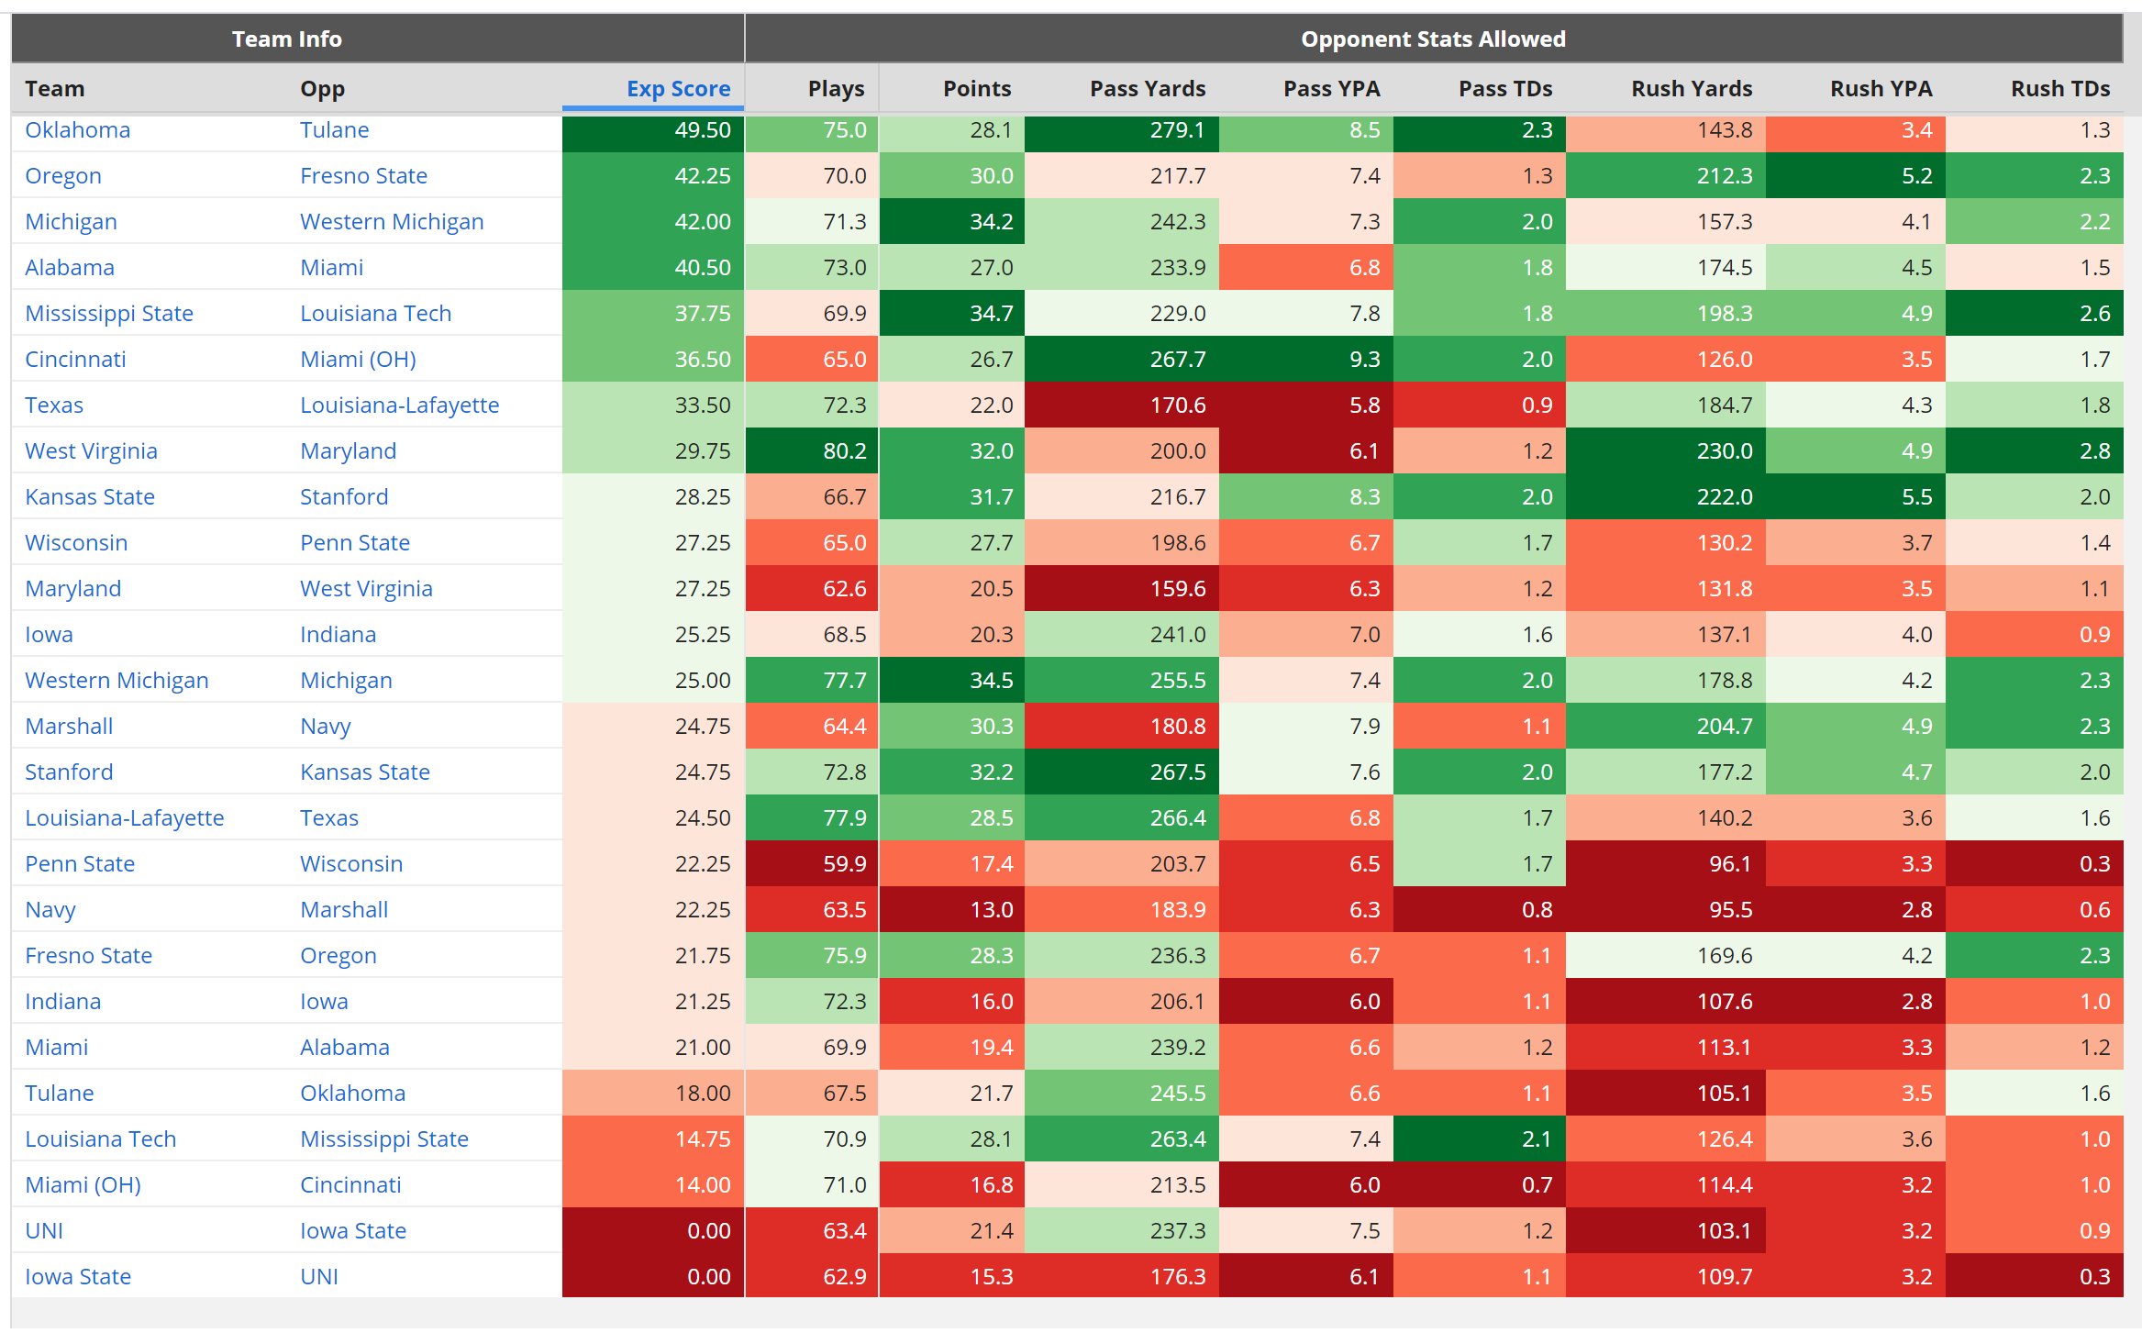Viewport: 2142px width, 1344px height.
Task: Select Navy's 13.0 Points cell
Action: 952,909
